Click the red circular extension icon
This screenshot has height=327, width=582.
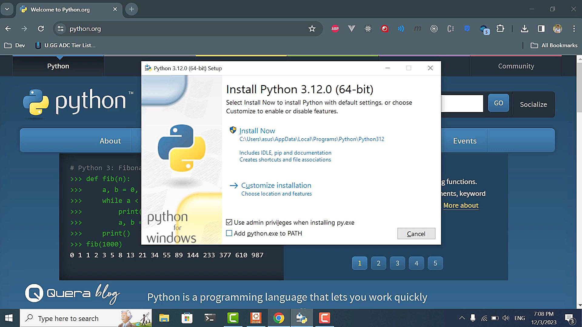click(384, 29)
